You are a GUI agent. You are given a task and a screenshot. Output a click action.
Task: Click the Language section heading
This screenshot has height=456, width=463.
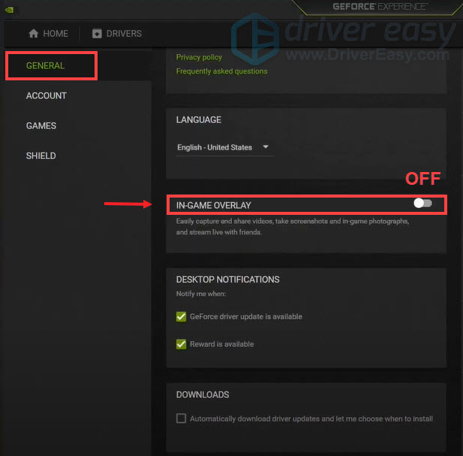pyautogui.click(x=199, y=119)
